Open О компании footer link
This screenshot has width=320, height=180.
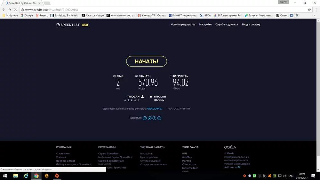[x=63, y=153]
